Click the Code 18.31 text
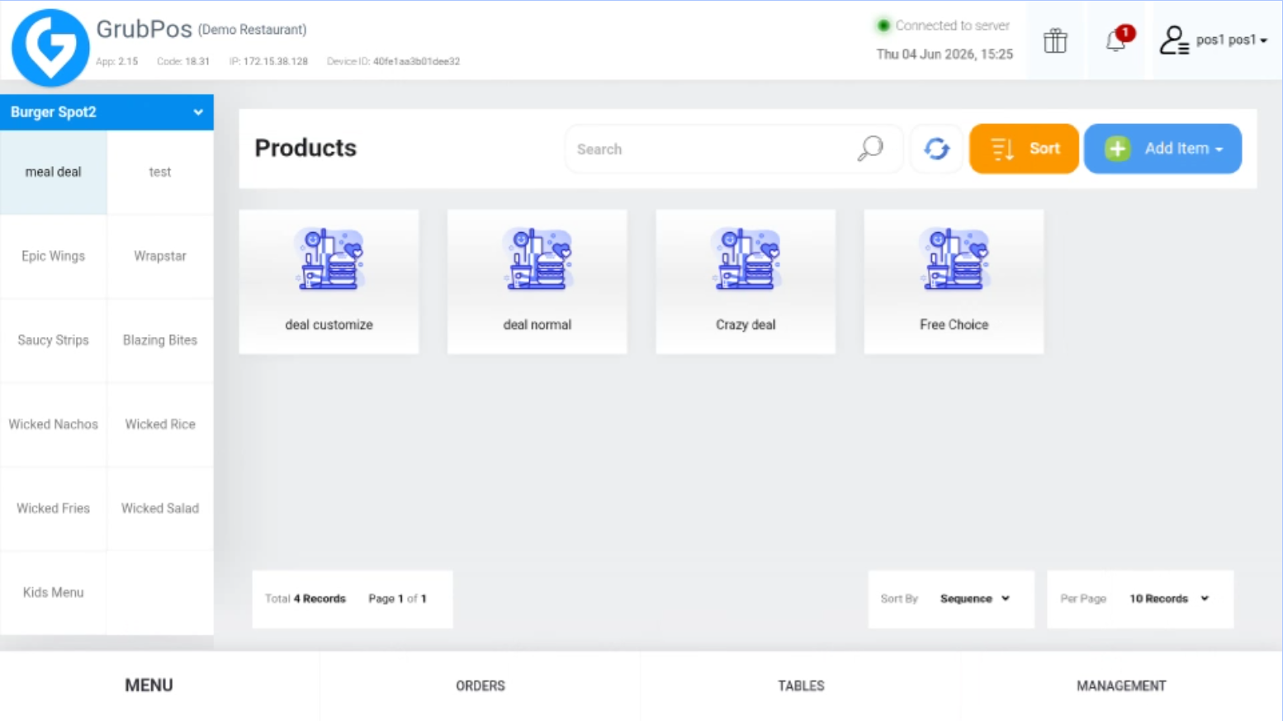Image resolution: width=1283 pixels, height=721 pixels. point(183,61)
